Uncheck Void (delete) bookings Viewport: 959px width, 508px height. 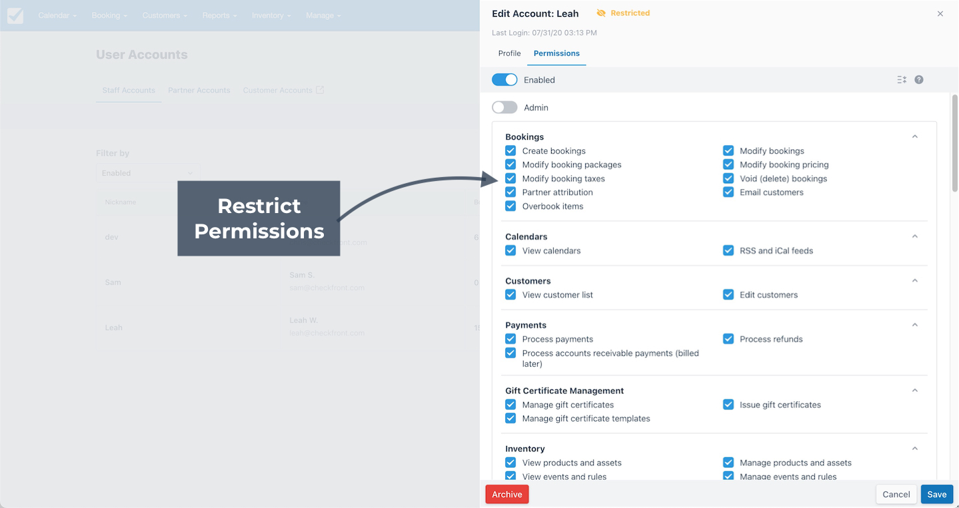click(728, 178)
